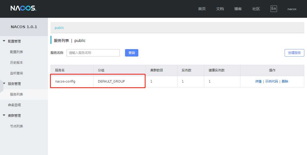This screenshot has height=155, width=307.
Task: Click the DEFAULT_GROUP cell
Action: (120, 81)
